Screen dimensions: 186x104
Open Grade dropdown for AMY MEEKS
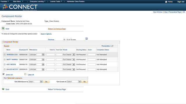[69, 64]
